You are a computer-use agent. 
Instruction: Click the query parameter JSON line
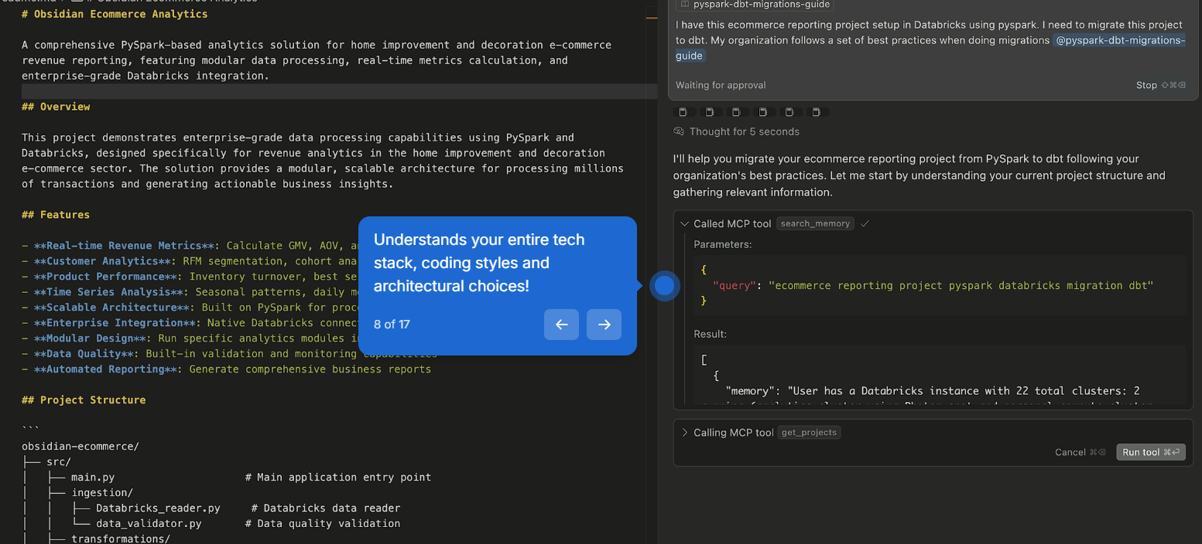tap(933, 286)
